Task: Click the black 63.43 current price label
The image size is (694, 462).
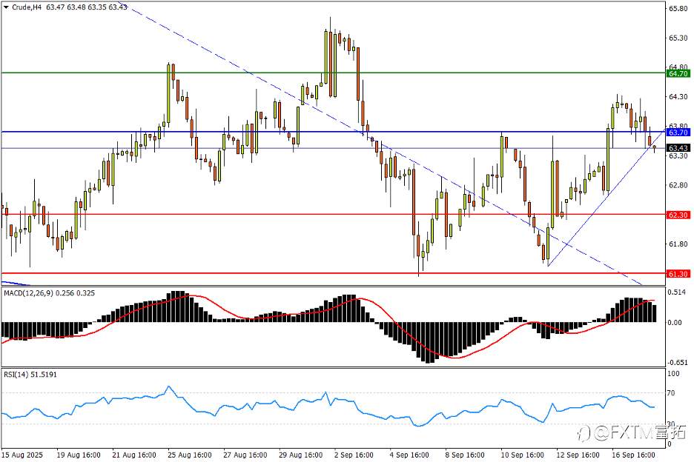Action: 678,148
